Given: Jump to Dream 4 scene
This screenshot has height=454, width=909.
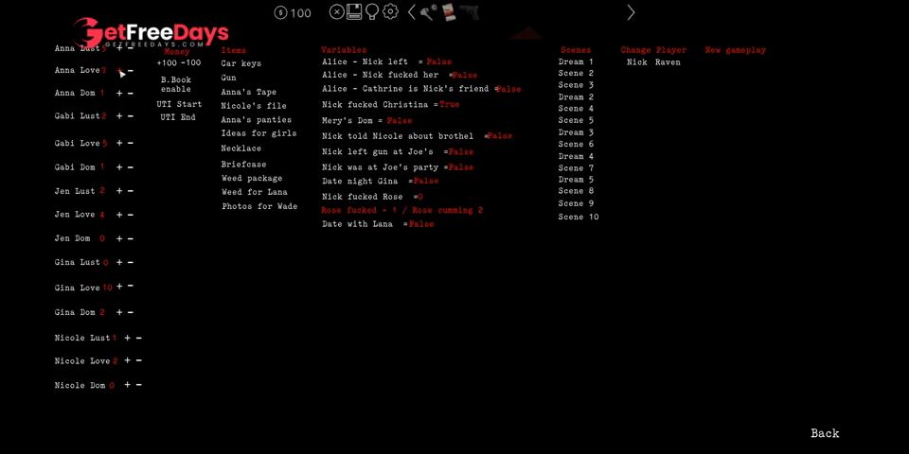Looking at the screenshot, I should tap(576, 156).
